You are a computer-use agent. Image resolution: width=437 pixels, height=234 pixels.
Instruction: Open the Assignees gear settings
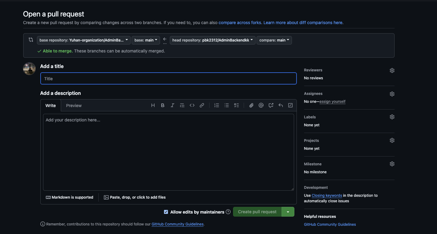click(392, 94)
